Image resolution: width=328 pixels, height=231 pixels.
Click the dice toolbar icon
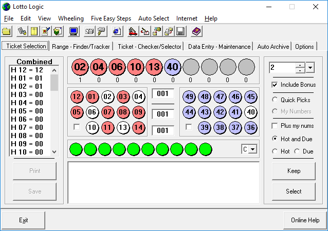point(89,31)
